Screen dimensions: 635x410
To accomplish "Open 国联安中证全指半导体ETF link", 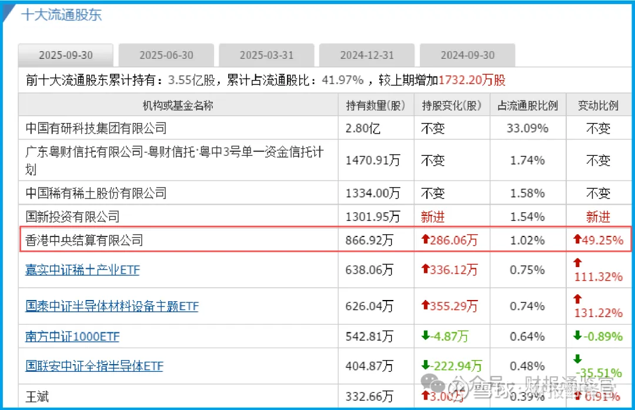I will (x=94, y=366).
